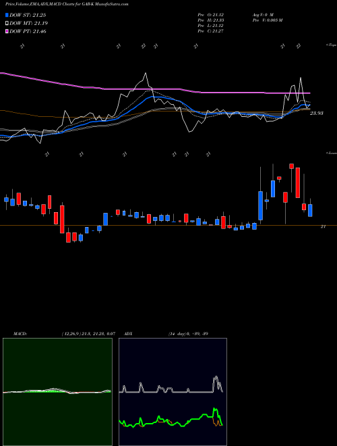Click the white DOW MT legend swatch

click(x=7, y=24)
